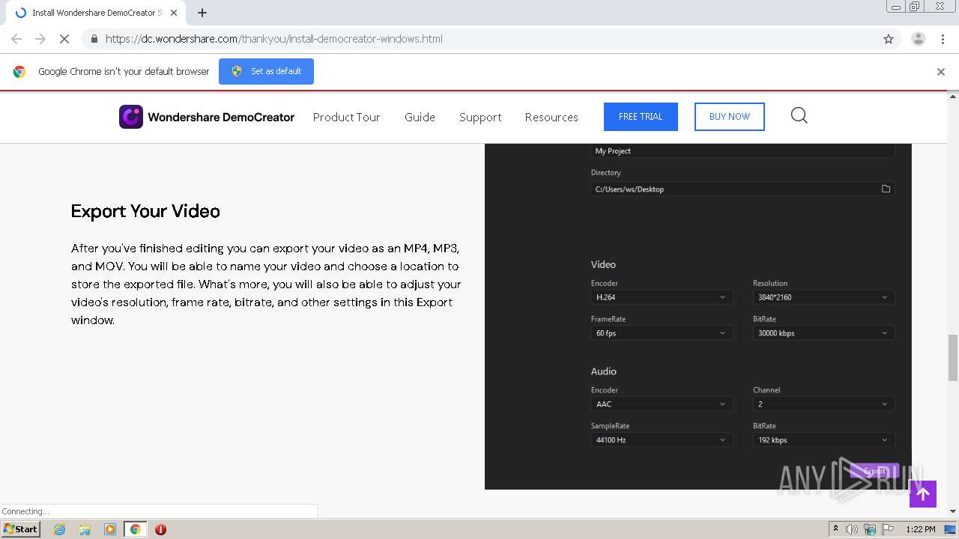
Task: Click the Wondershare DemoCreator brand name text
Action: [x=221, y=117]
